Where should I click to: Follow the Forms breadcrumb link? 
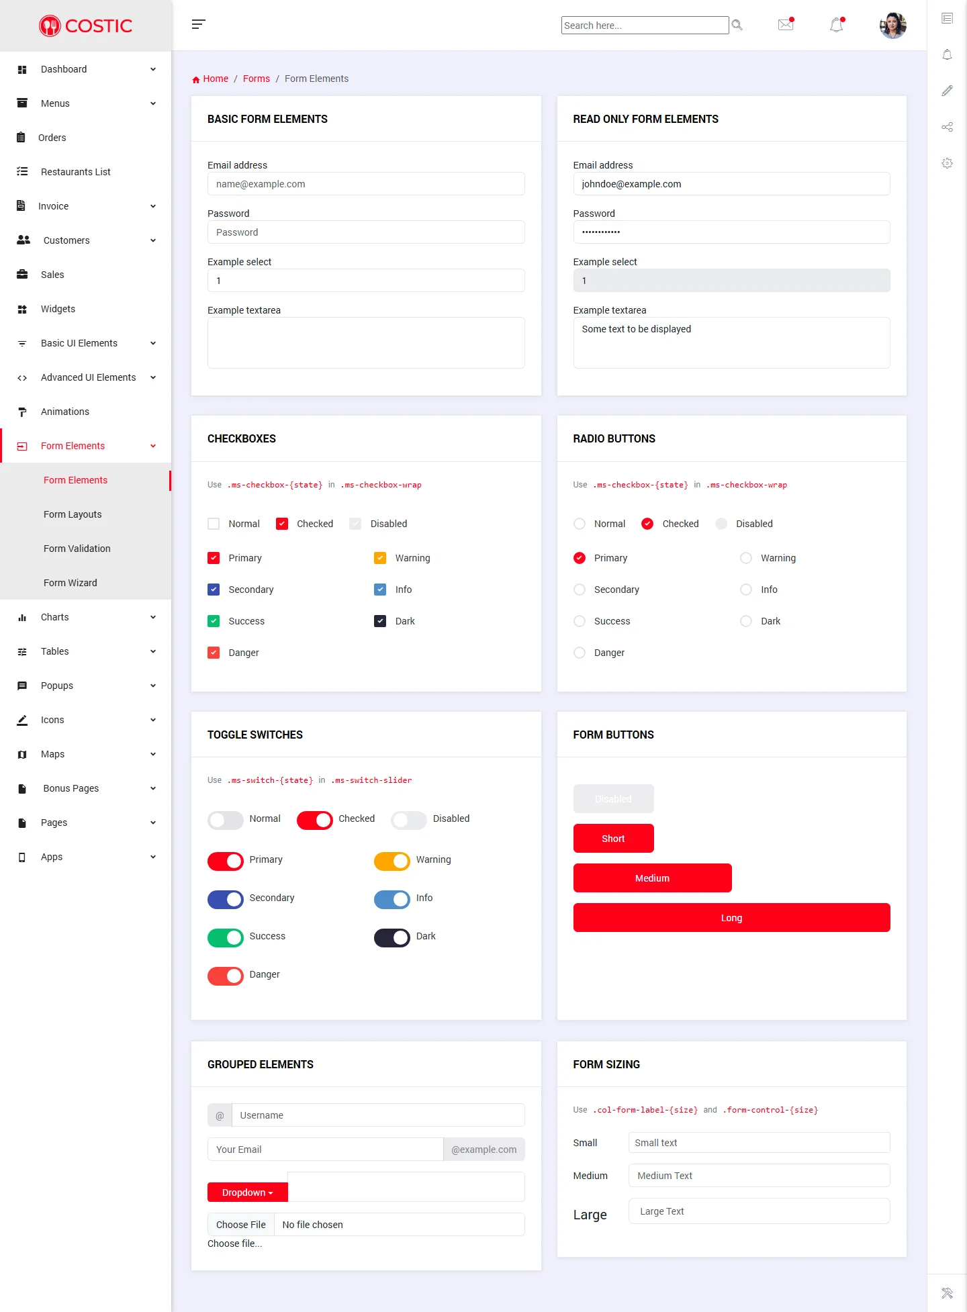(256, 79)
